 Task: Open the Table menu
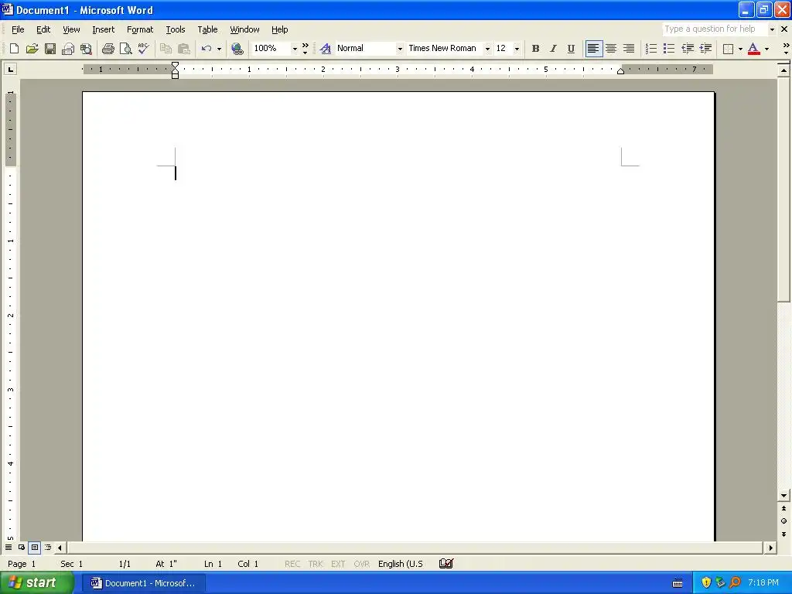(x=207, y=29)
